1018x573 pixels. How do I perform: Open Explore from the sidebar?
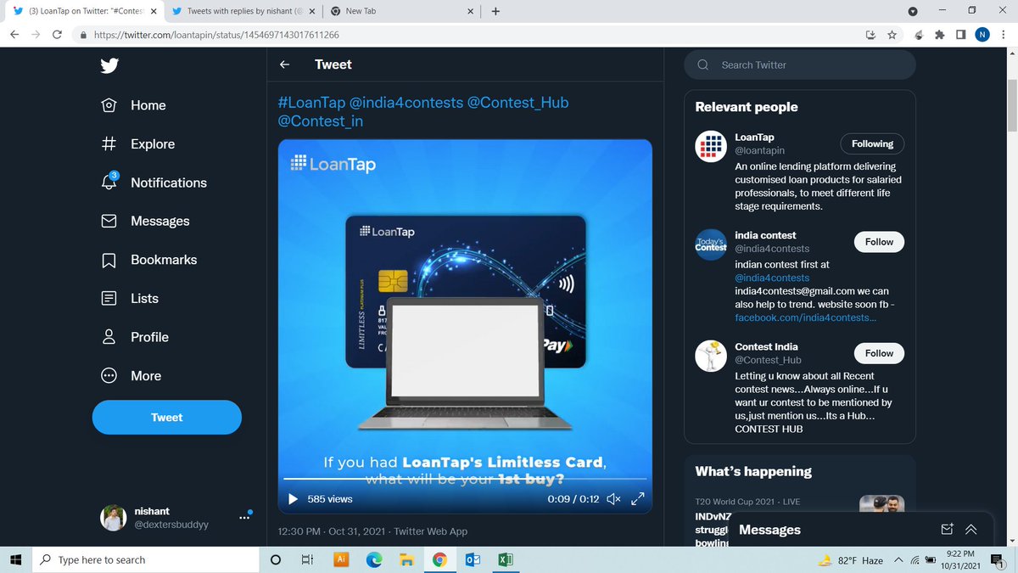(x=137, y=144)
